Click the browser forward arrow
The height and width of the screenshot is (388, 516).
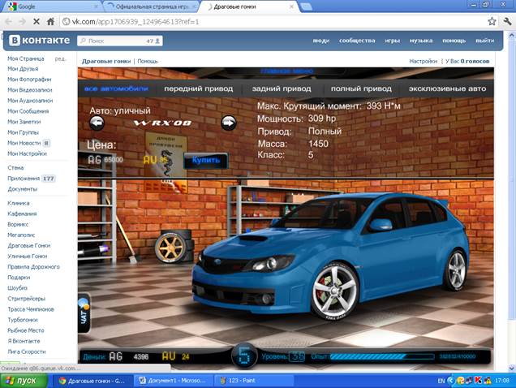pyautogui.click(x=23, y=22)
